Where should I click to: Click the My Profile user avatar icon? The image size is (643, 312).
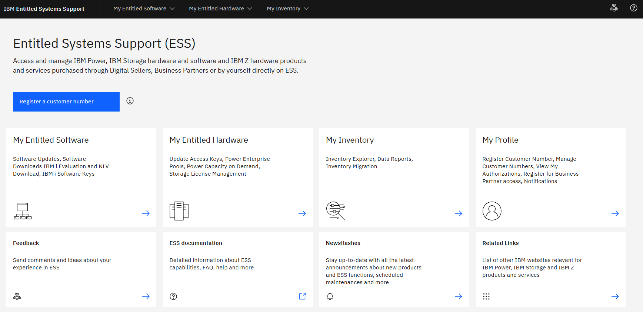[x=492, y=211]
